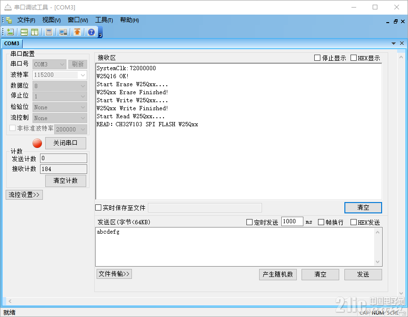Tile windows horizontally via toolbar icon
The width and height of the screenshot is (408, 317).
(24, 32)
